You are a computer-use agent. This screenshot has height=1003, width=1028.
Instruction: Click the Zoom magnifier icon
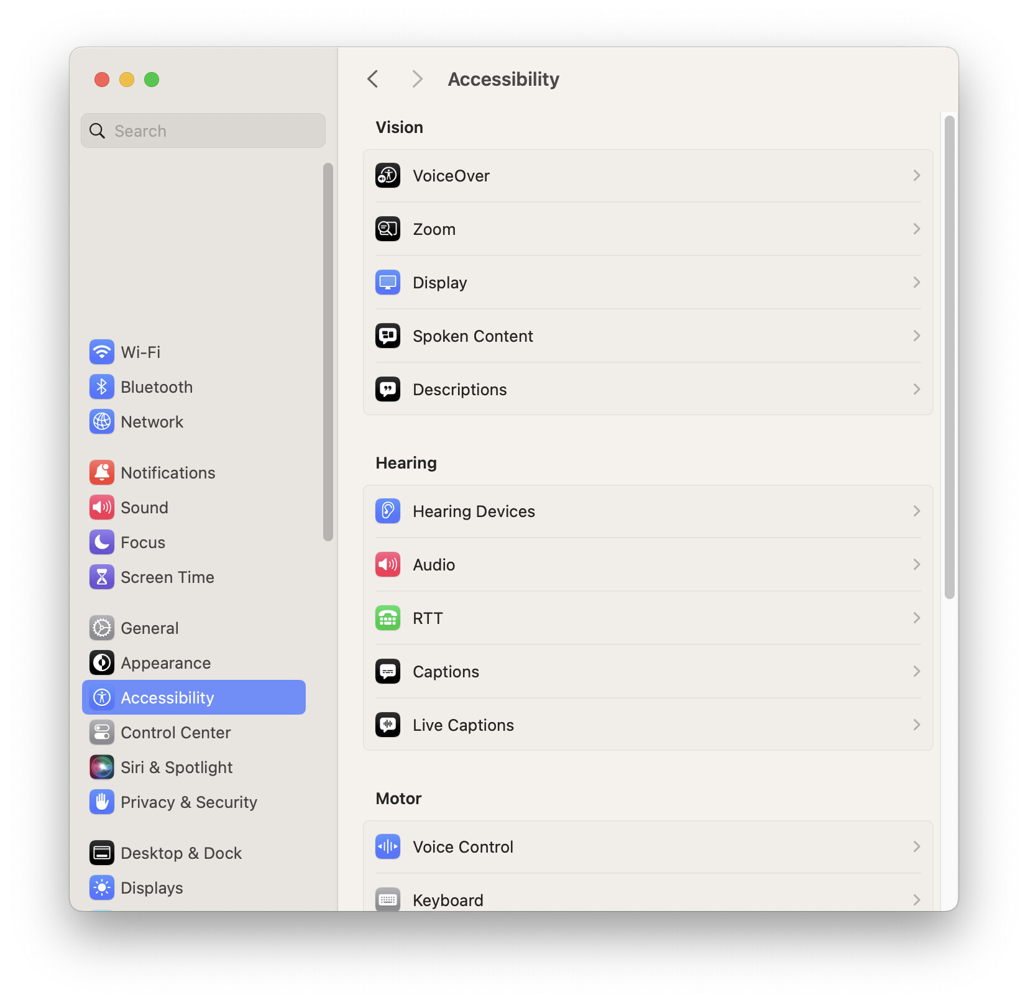388,229
